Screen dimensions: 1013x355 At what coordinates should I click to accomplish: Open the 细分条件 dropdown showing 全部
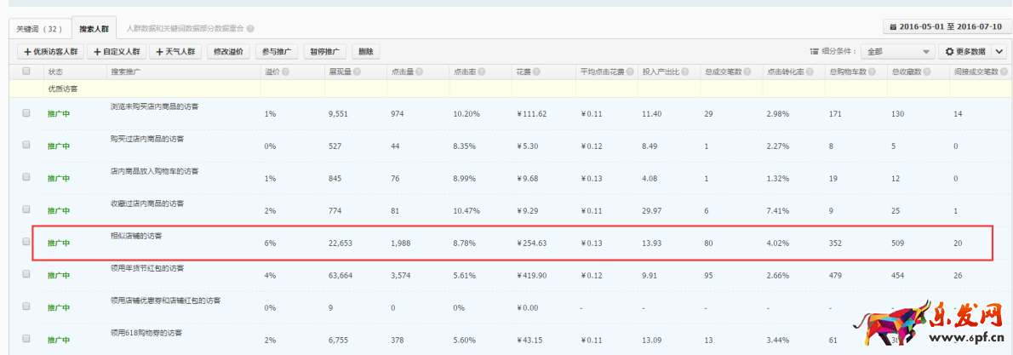point(896,51)
